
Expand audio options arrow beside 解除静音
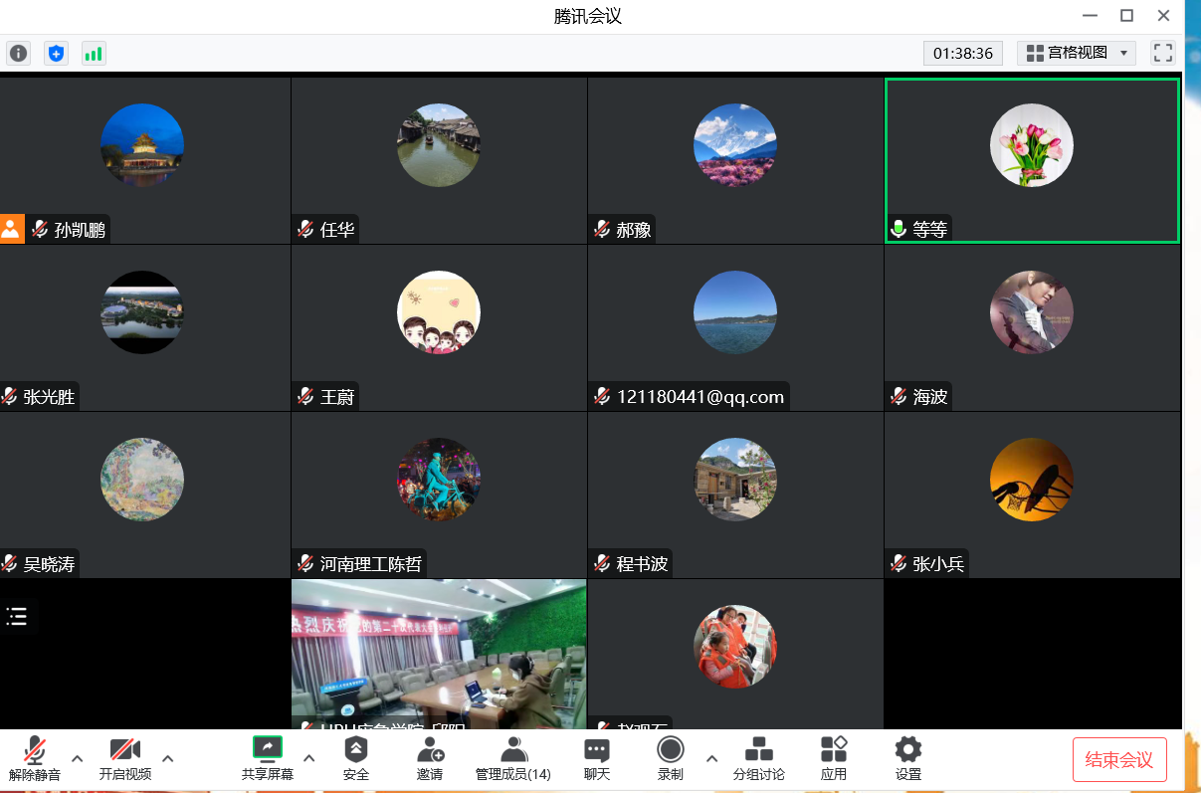(77, 758)
